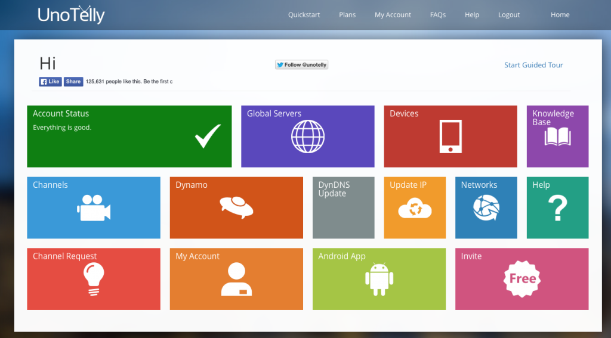
Task: Open the Knowledge Base book icon
Action: [558, 137]
